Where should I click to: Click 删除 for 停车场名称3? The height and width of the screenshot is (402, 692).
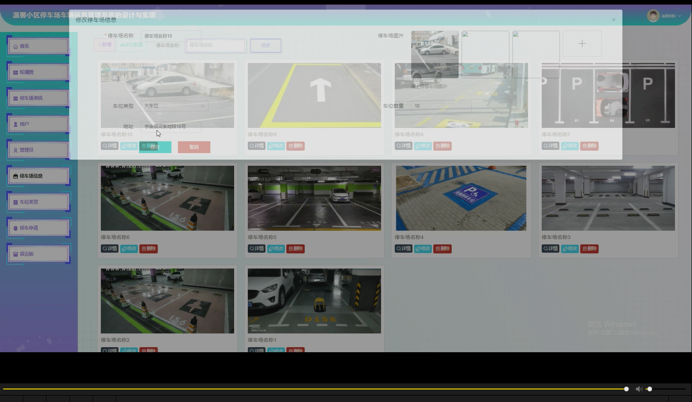click(x=590, y=249)
